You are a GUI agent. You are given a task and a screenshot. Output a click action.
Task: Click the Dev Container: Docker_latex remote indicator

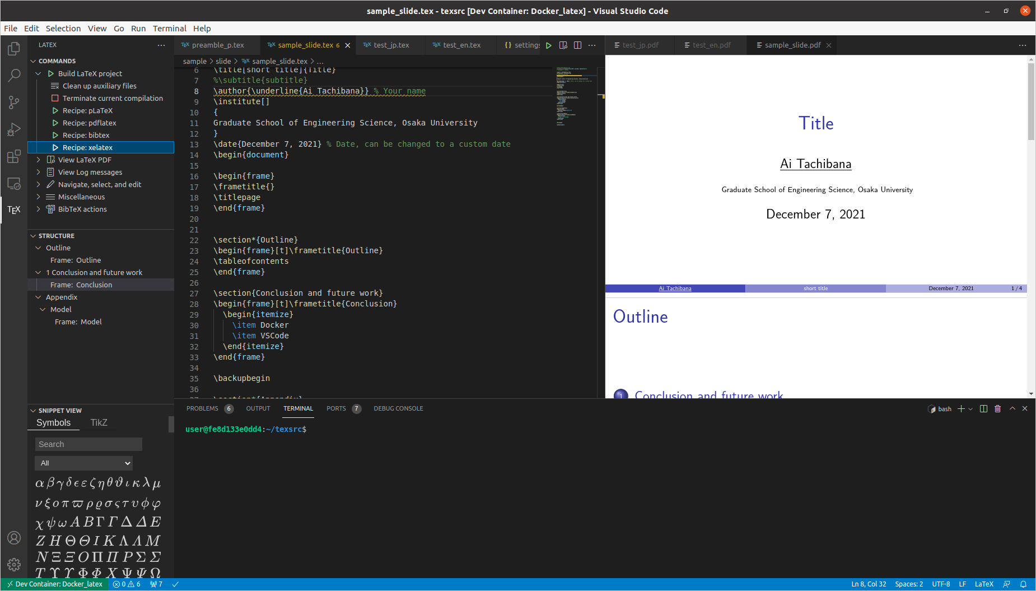(x=55, y=584)
